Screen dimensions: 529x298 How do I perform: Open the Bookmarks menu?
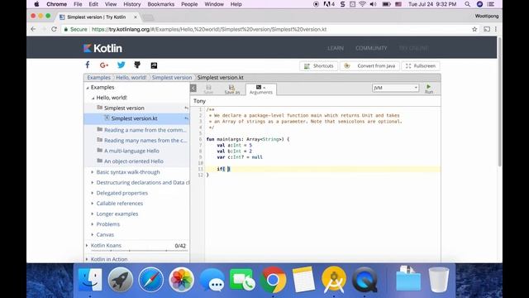point(161,4)
